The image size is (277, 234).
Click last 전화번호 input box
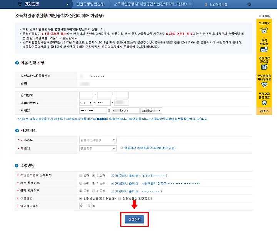click(x=122, y=95)
